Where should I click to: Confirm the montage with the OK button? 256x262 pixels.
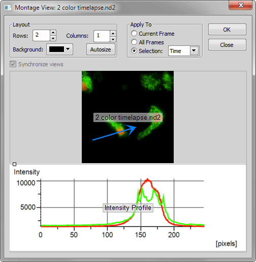(x=227, y=30)
